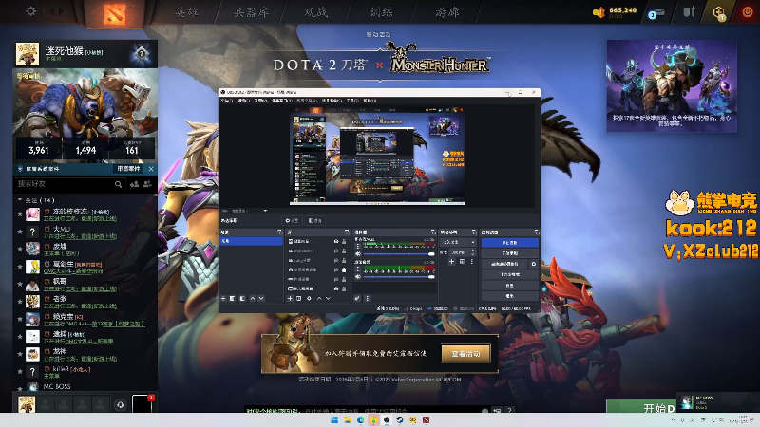
Task: Pop out the OBS sources dock
Action: click(x=347, y=232)
